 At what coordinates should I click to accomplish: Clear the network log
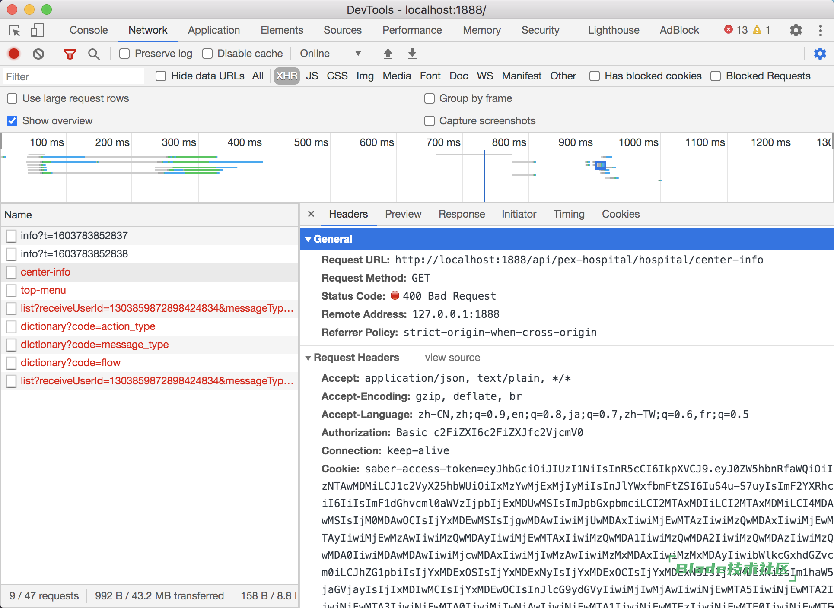coord(38,54)
